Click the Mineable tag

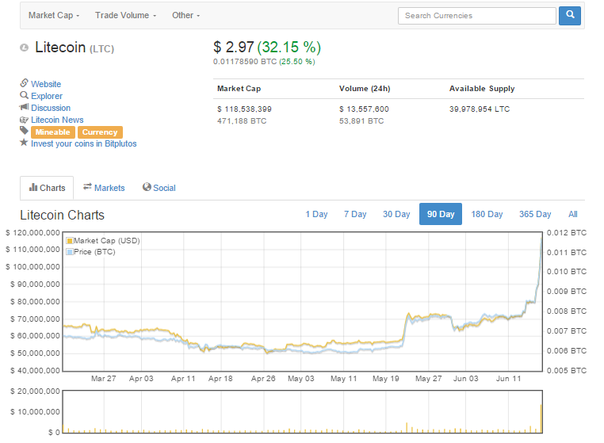click(x=53, y=132)
